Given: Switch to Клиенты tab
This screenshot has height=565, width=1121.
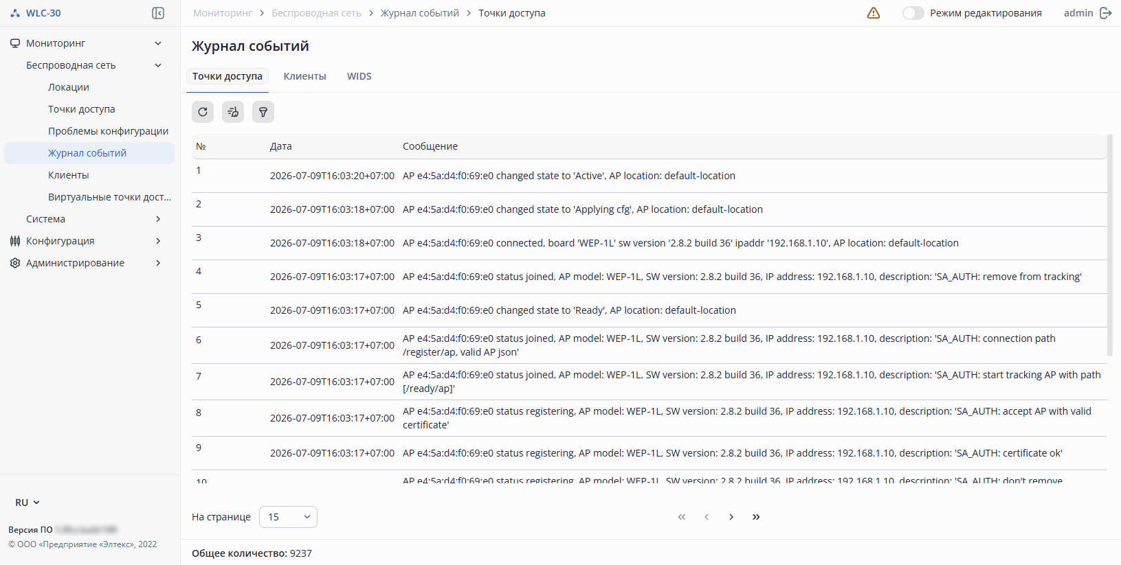Looking at the screenshot, I should (x=304, y=76).
